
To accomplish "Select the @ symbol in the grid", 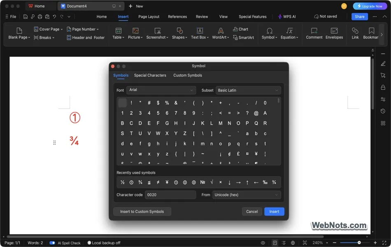I will pos(256,113).
